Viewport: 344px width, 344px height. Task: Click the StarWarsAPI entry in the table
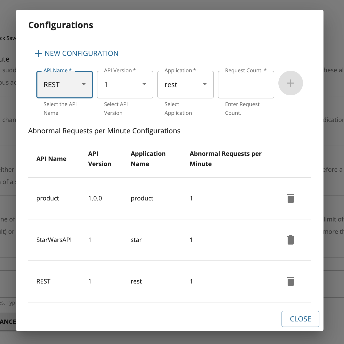click(x=54, y=240)
